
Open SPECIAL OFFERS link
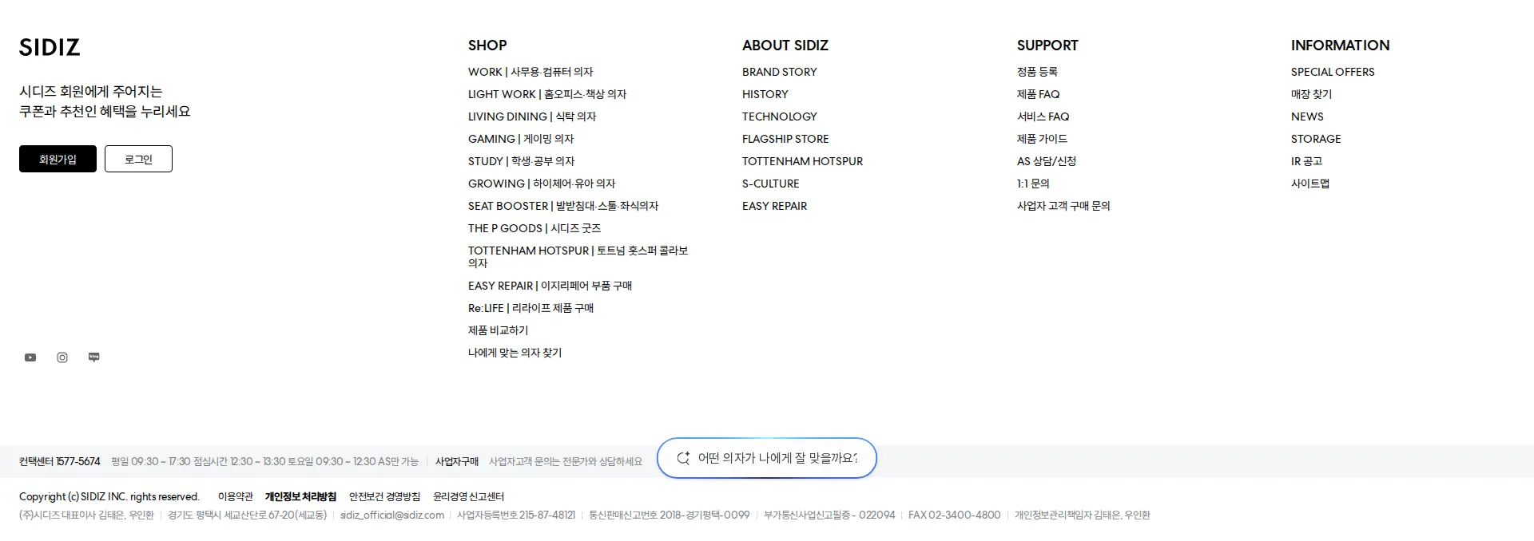[x=1333, y=72]
